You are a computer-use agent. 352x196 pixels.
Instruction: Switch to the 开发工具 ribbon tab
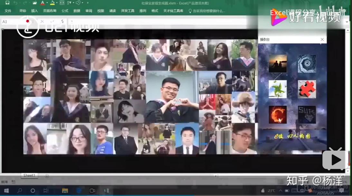128,11
